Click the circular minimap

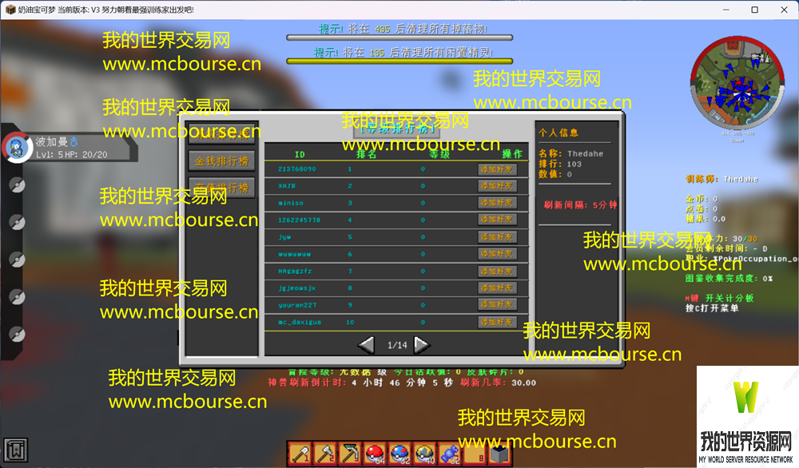pyautogui.click(x=737, y=82)
